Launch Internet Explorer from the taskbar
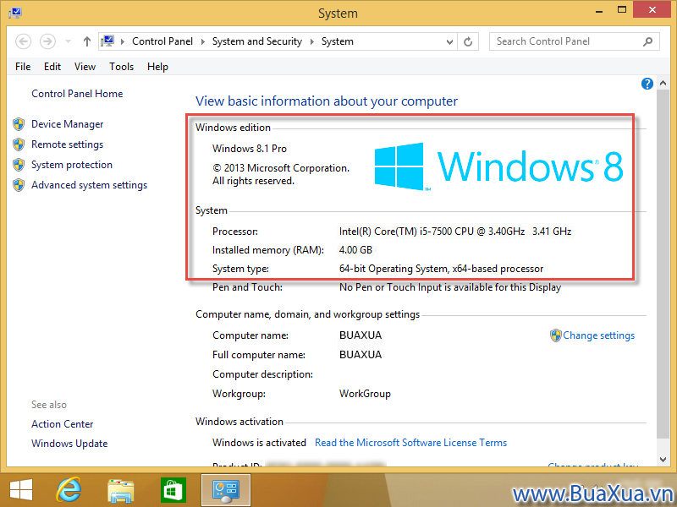 click(69, 491)
